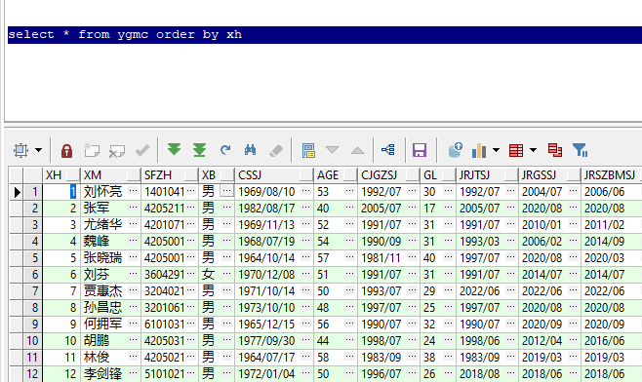This screenshot has height=382, width=642.
Task: Switch to single record view icon
Action: pyautogui.click(x=308, y=150)
